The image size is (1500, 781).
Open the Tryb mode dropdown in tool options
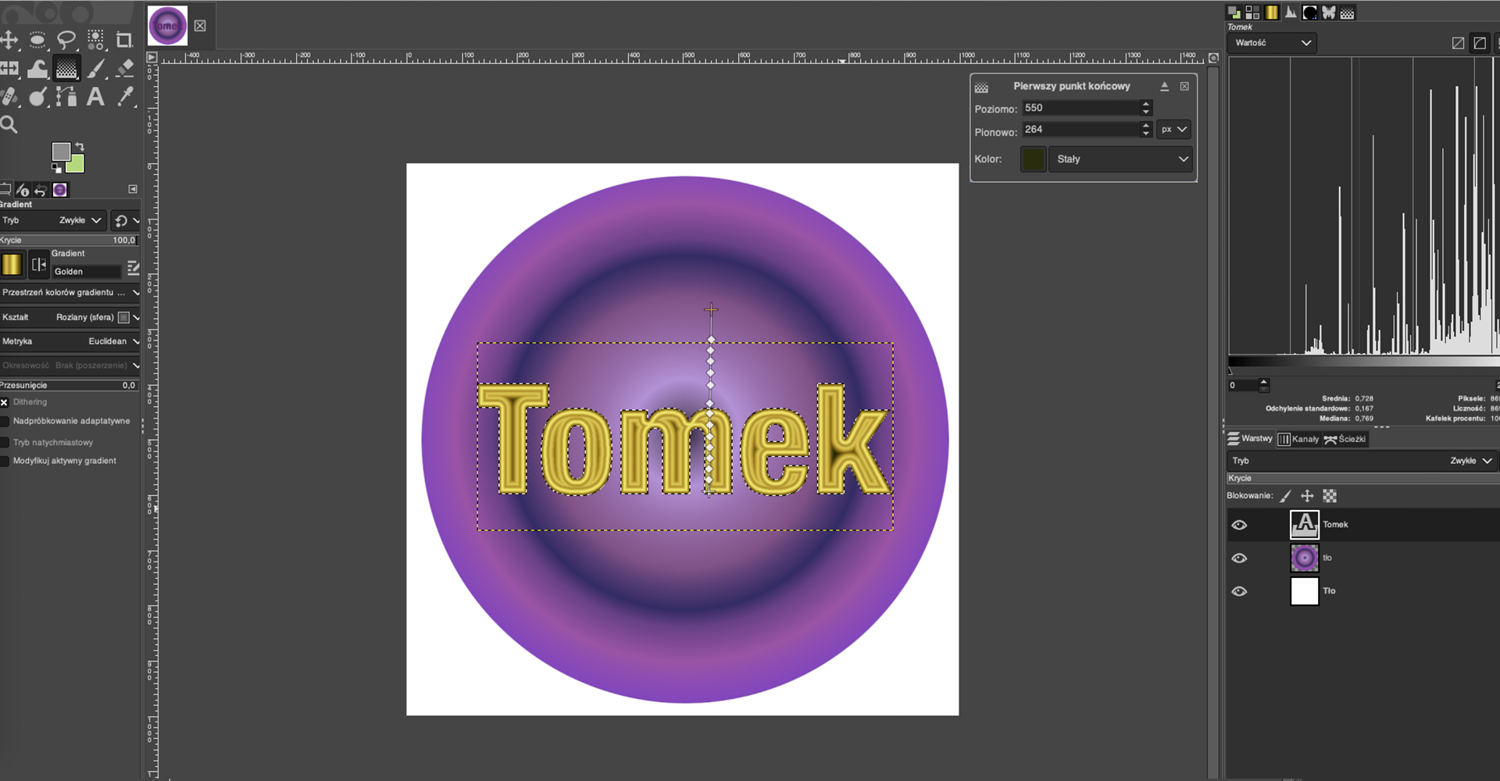[52, 220]
